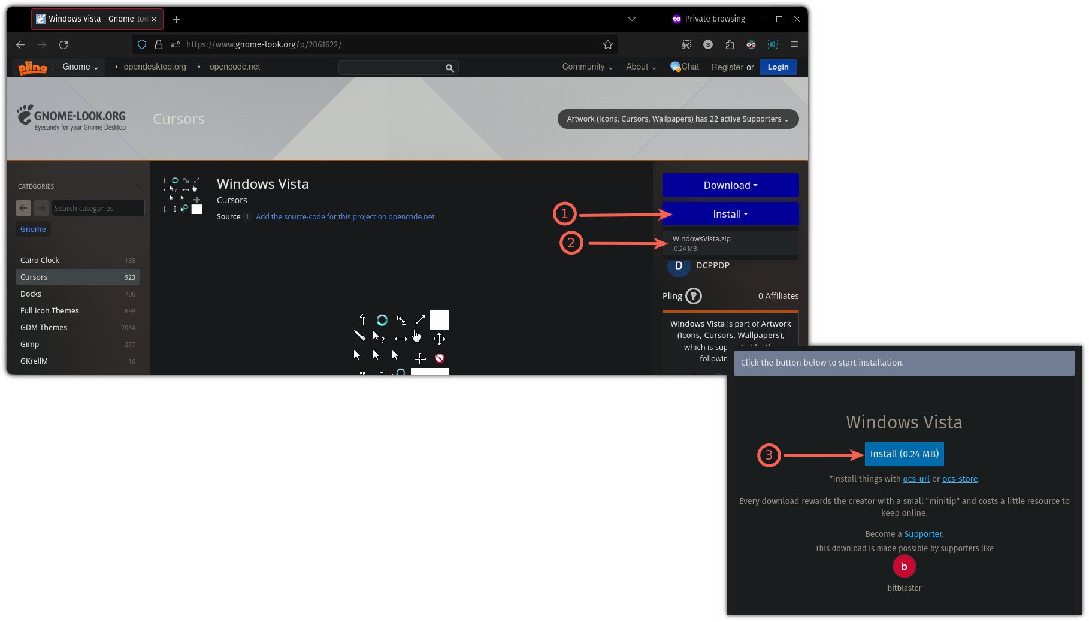Image resolution: width=1089 pixels, height=622 pixels.
Task: Click the Pling circular P icon
Action: 693,296
